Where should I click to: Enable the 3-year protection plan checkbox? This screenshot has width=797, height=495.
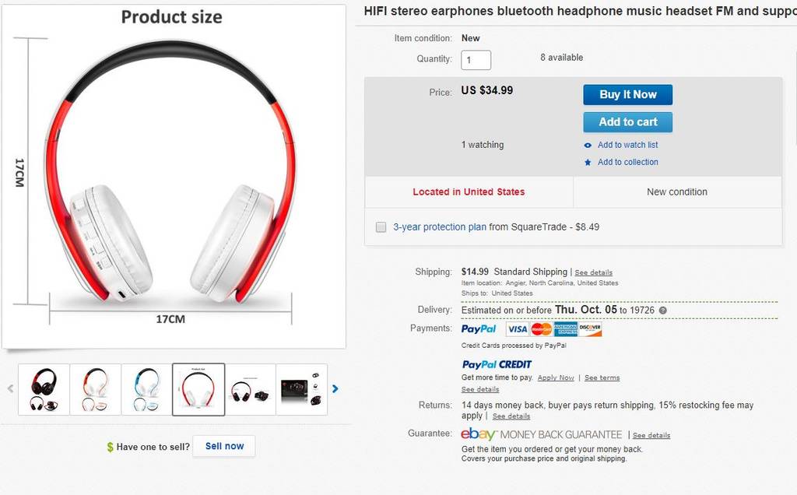[x=381, y=227]
